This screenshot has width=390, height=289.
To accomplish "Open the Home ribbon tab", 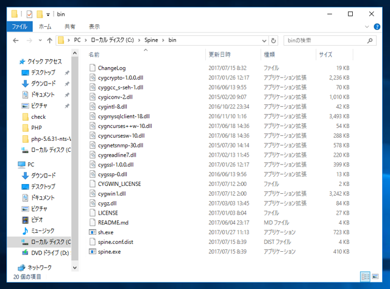I will [x=45, y=27].
